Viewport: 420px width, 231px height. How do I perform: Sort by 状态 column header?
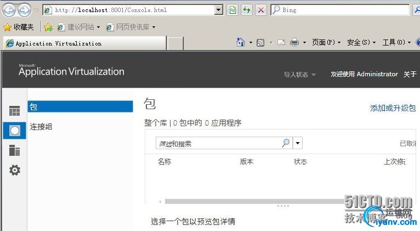[x=300, y=162]
